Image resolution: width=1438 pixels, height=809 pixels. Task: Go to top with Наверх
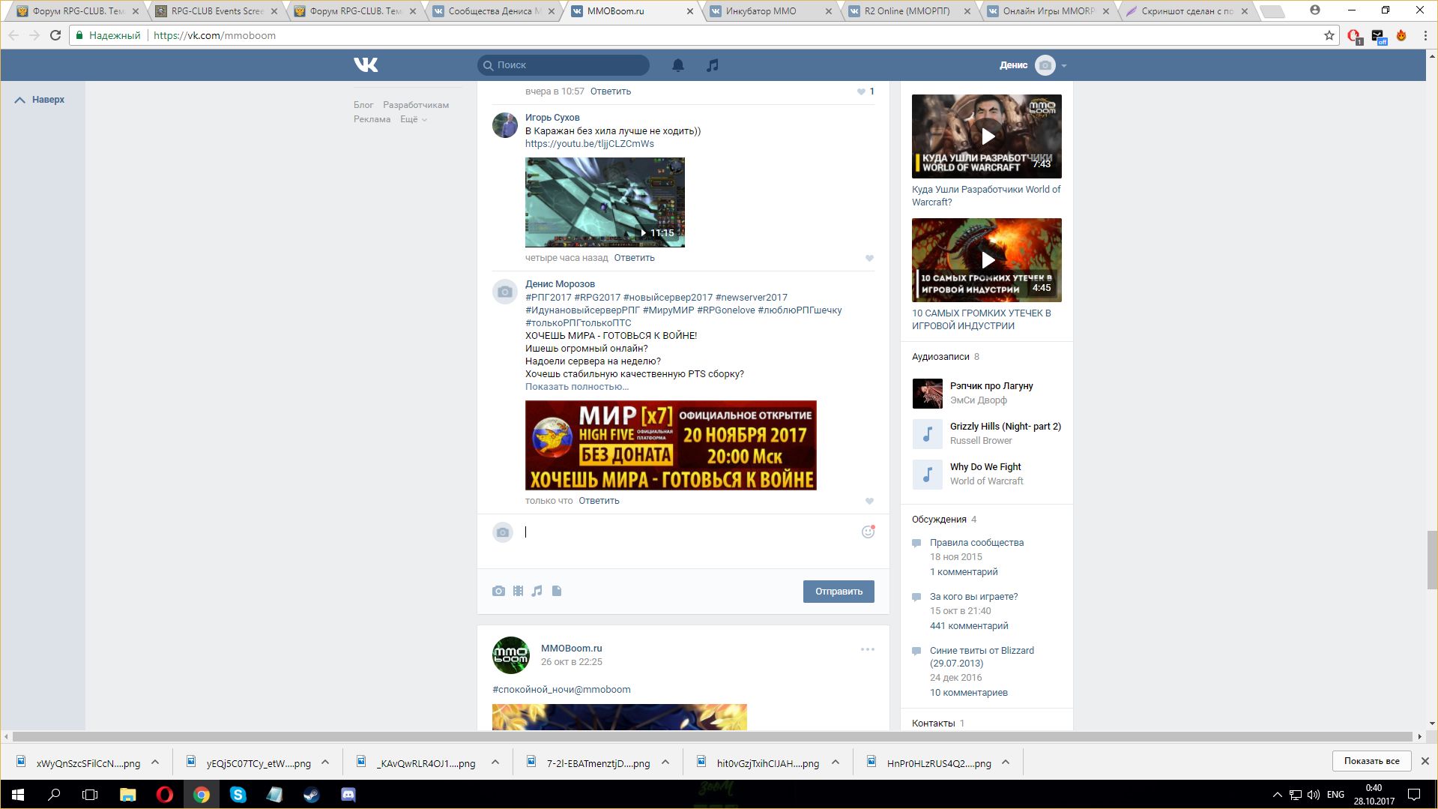[x=41, y=100]
